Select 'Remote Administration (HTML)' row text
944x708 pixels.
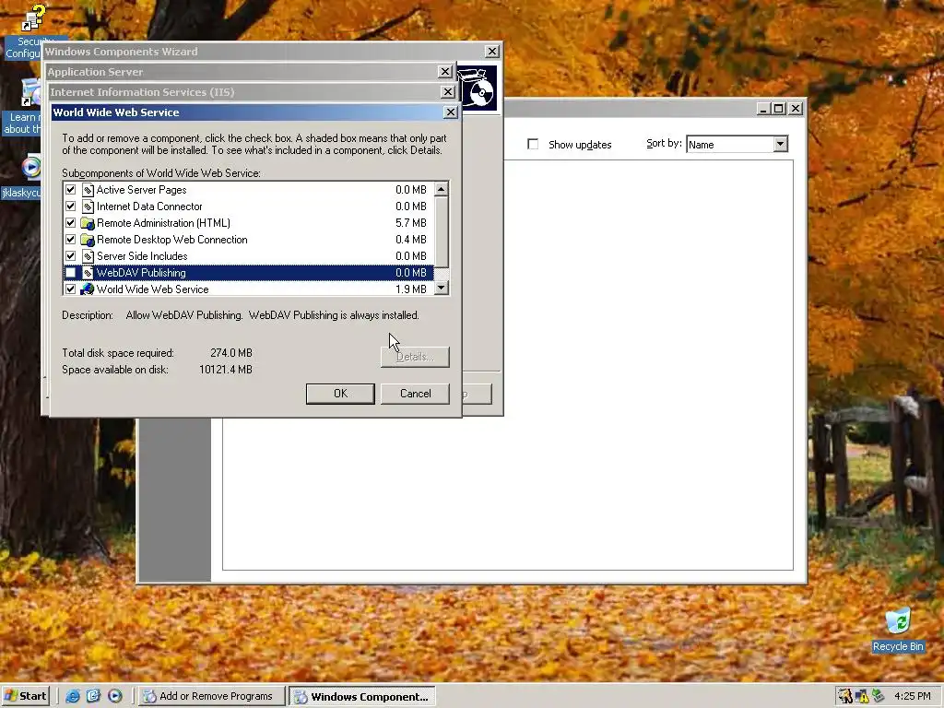(x=163, y=223)
